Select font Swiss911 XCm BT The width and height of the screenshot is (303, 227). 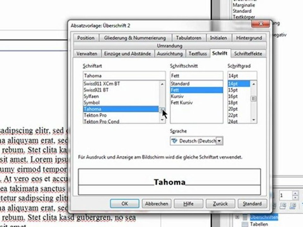[121, 84]
